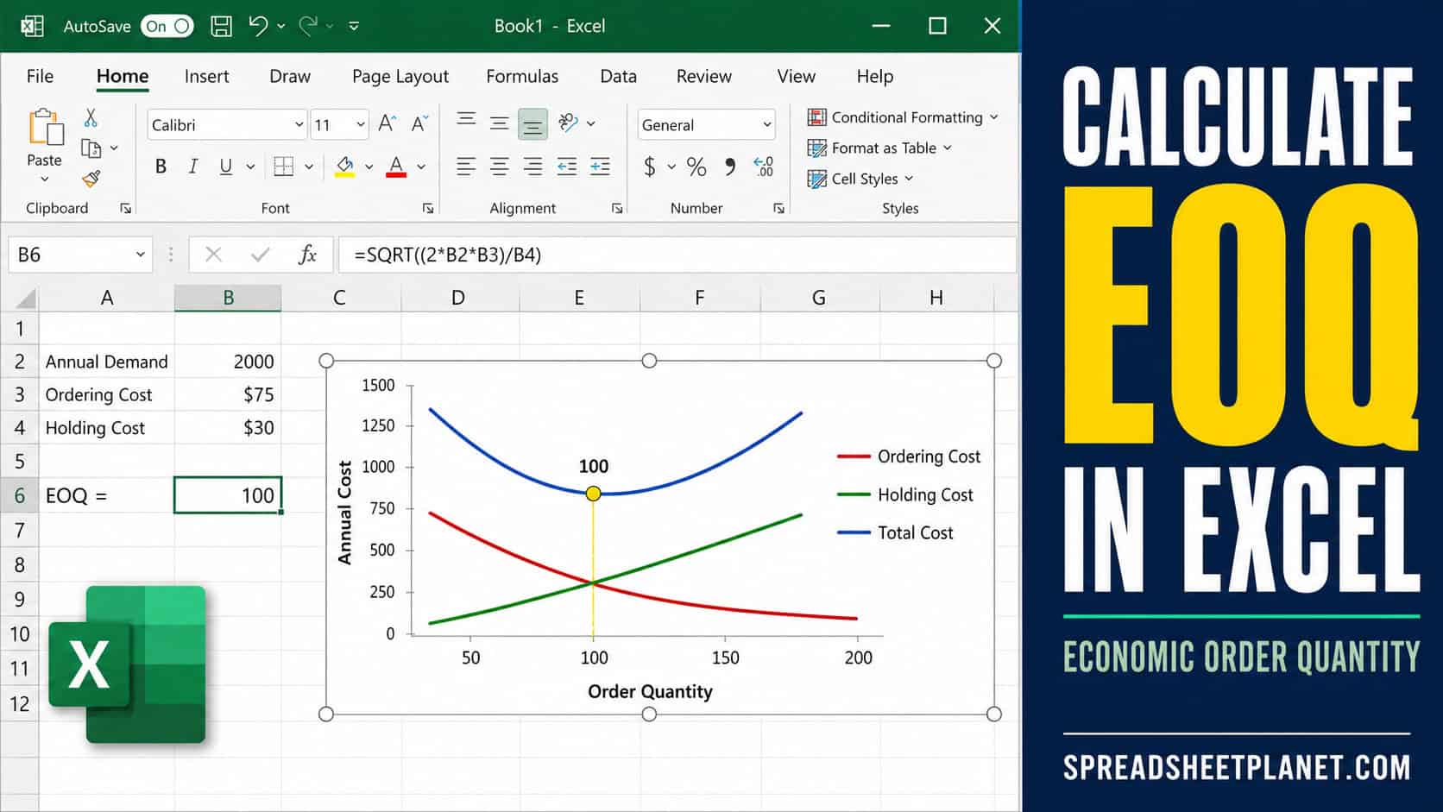Click the Select All corner triangle

26,299
